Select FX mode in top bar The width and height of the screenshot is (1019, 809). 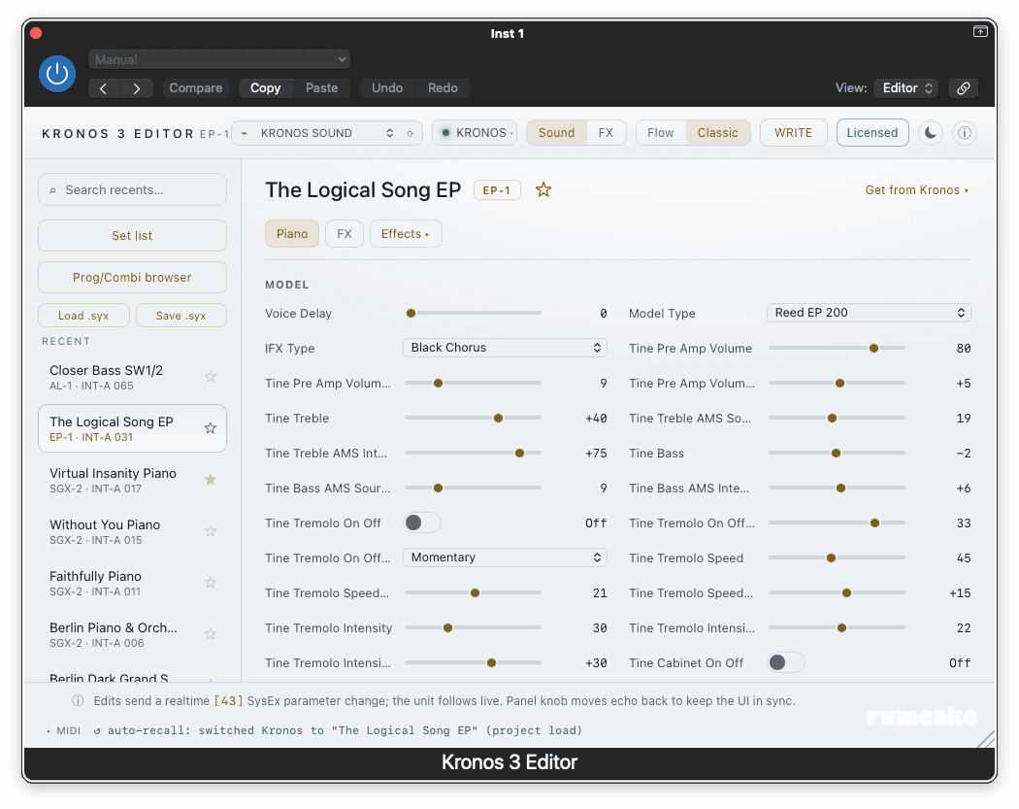[606, 133]
